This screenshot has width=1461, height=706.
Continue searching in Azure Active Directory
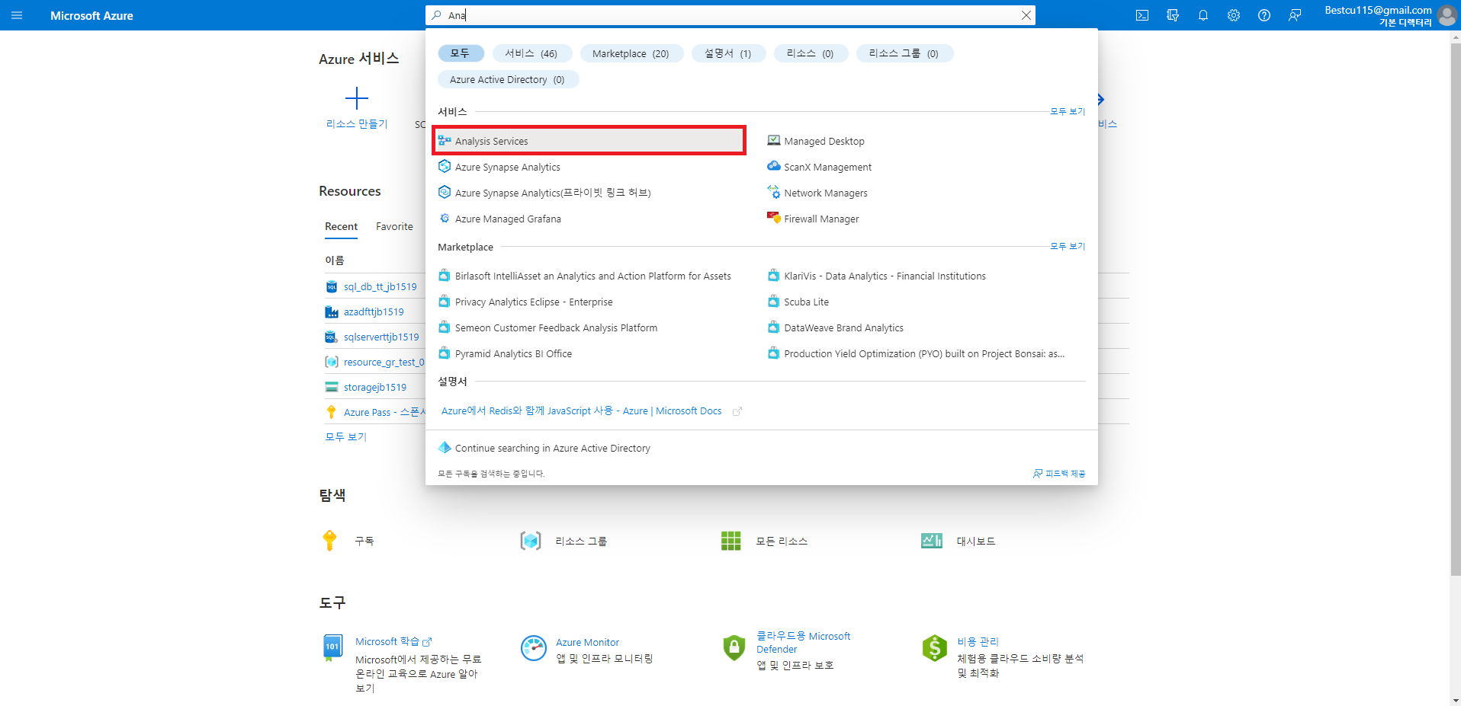pos(552,448)
